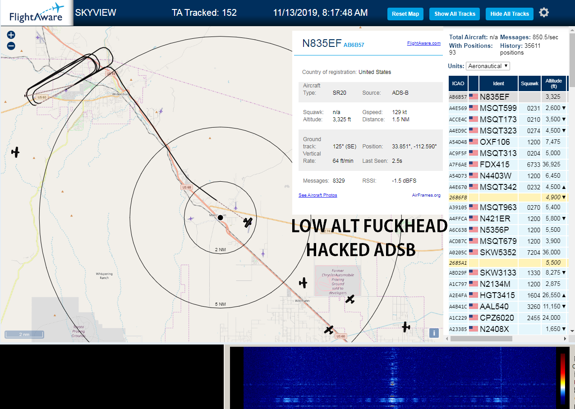Select the CPZ6020 aircraft row
Image resolution: width=575 pixels, height=409 pixels.
tap(508, 318)
